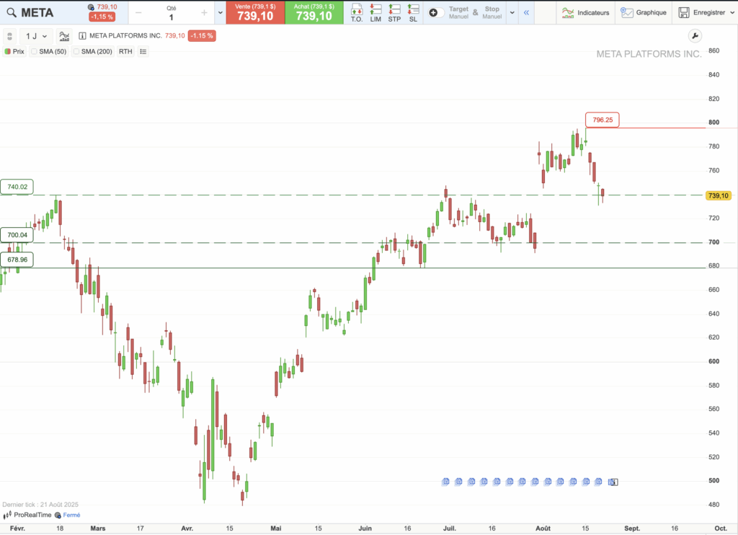Toggle the Target & Stop switch
Viewport: 738px width, 535px height.
437,13
